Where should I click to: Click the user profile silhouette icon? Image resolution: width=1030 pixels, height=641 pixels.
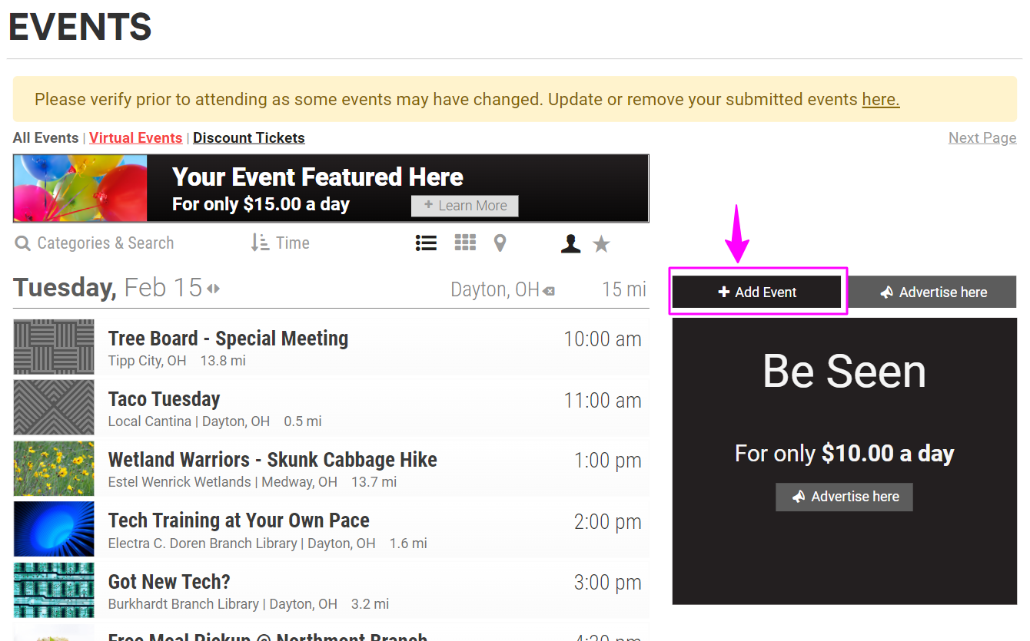tap(570, 243)
